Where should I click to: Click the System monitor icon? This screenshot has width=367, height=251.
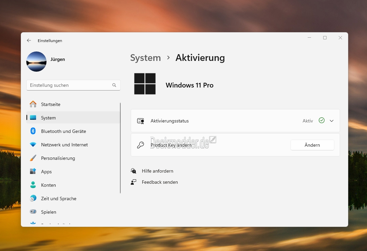pyautogui.click(x=33, y=117)
